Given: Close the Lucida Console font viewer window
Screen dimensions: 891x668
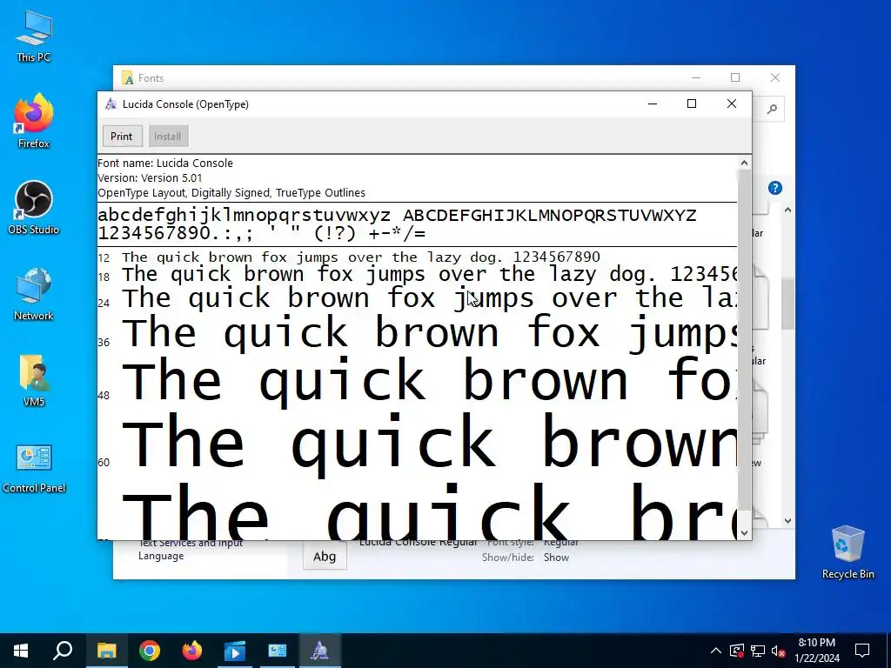Looking at the screenshot, I should click(731, 104).
